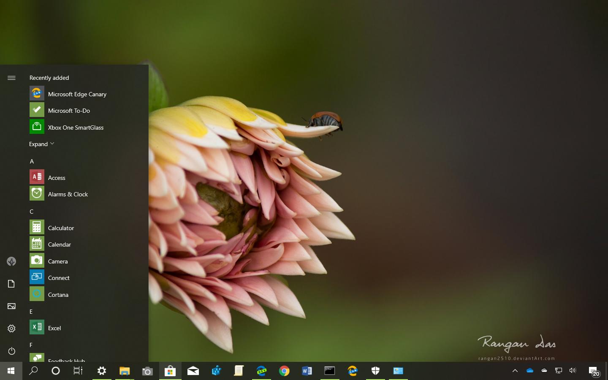This screenshot has width=608, height=380.
Task: Open Microsoft To-Do from Recently added
Action: [69, 111]
